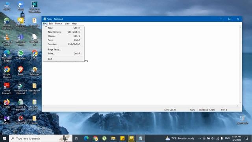Select the WhatsApp desktop shortcut
The height and width of the screenshot is (142, 252).
pos(20,55)
